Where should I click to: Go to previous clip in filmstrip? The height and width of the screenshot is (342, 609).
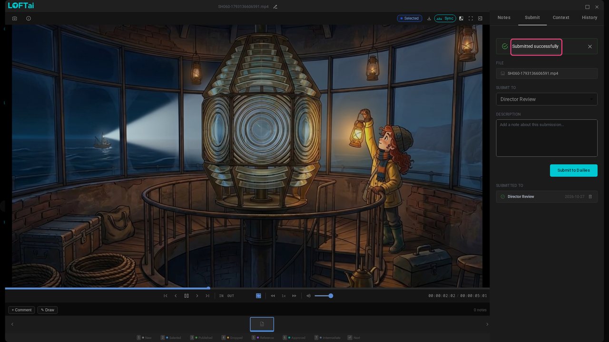[12, 324]
